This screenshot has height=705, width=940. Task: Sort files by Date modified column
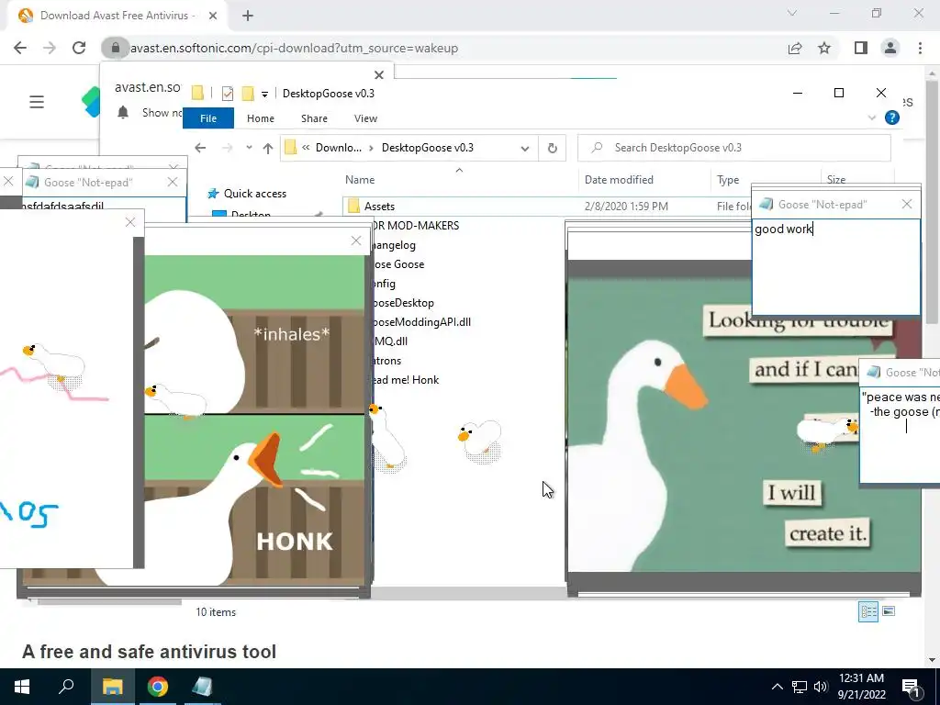coord(619,180)
